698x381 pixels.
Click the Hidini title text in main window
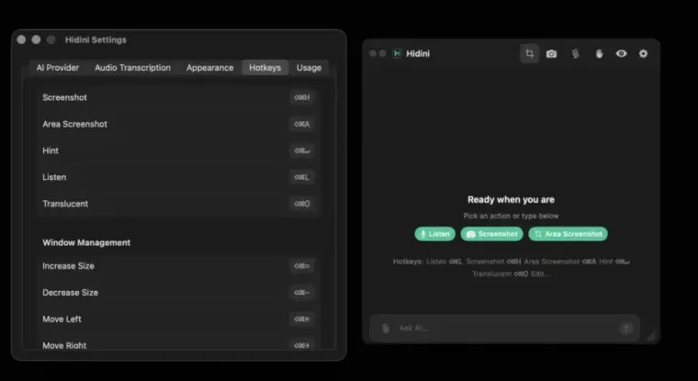(x=418, y=54)
